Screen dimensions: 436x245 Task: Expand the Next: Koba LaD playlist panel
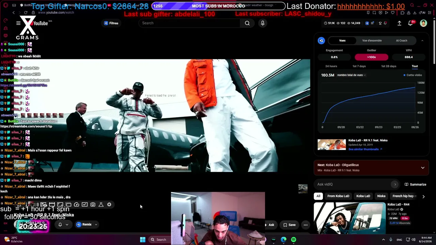click(x=423, y=168)
